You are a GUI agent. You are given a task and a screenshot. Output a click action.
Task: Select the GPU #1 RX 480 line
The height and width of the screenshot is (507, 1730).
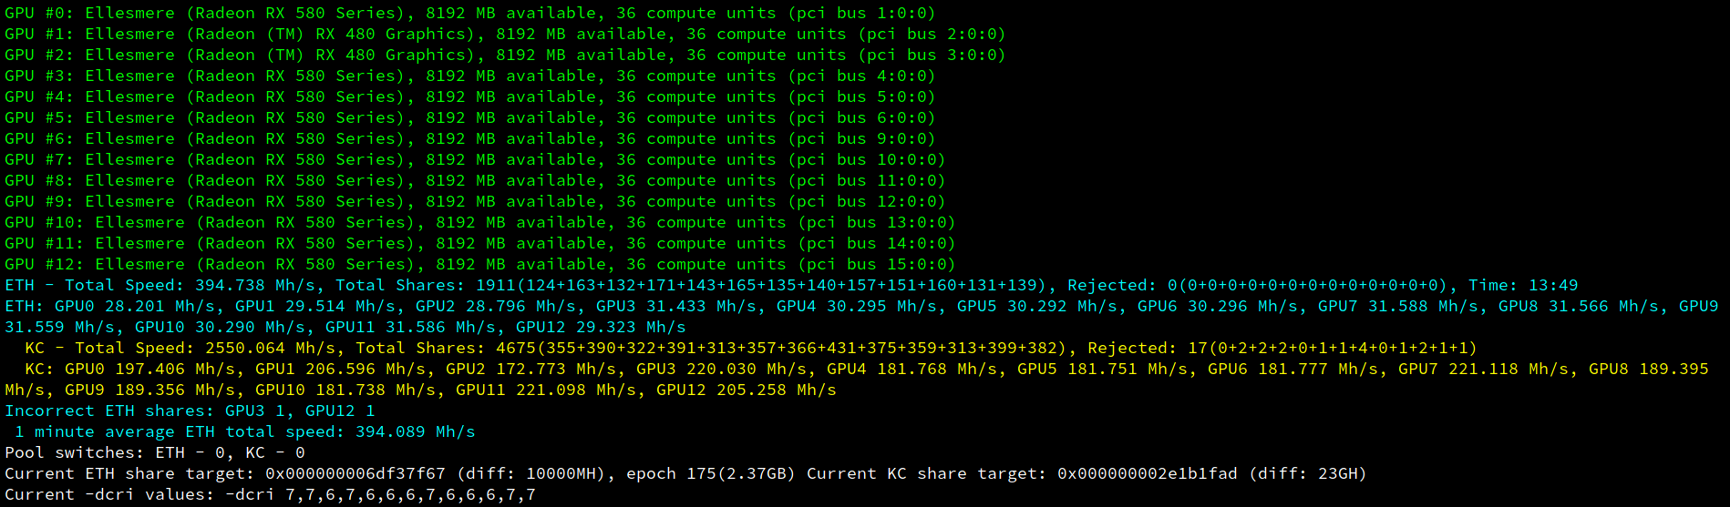[505, 35]
